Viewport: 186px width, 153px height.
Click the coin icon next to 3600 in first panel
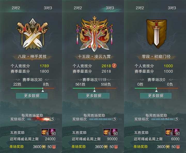click(44, 147)
